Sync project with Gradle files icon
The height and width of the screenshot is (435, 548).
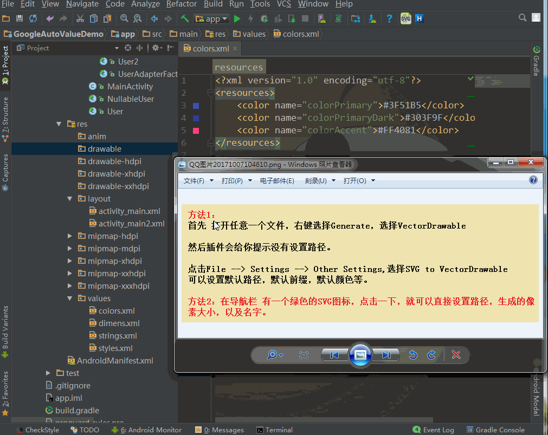coord(339,18)
